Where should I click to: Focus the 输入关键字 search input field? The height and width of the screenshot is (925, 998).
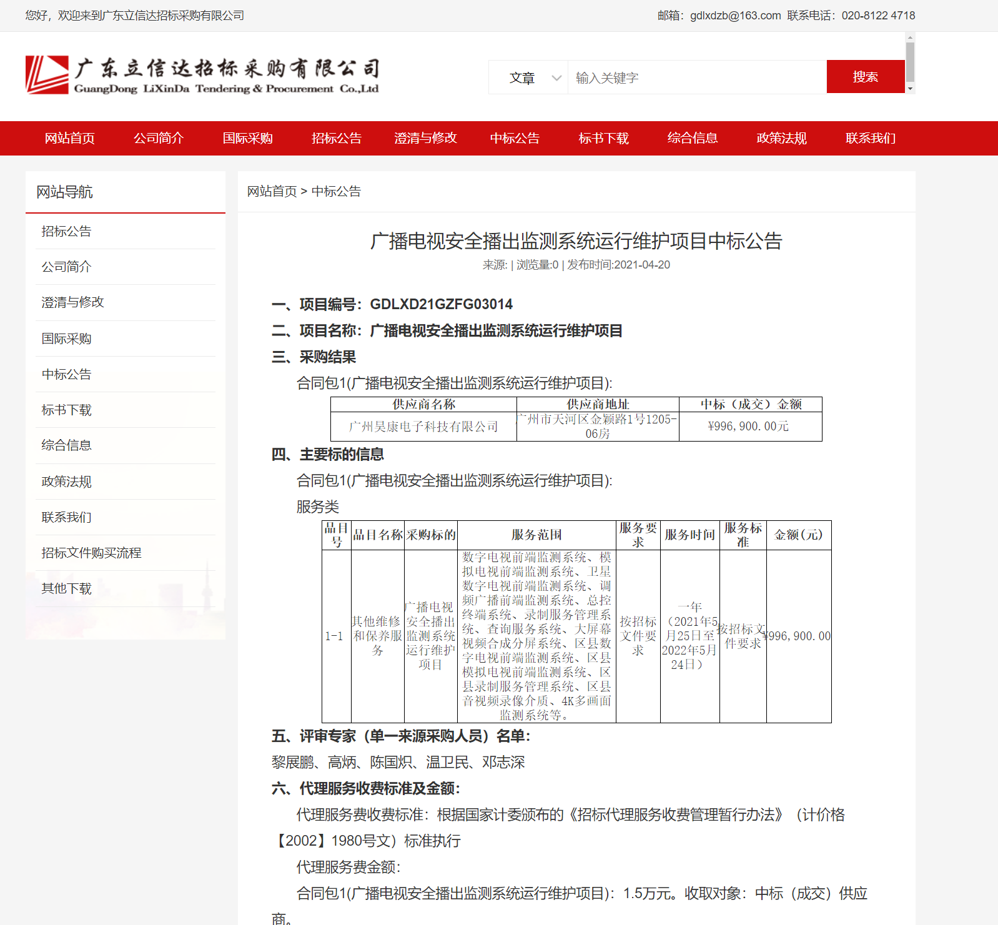pyautogui.click(x=697, y=77)
